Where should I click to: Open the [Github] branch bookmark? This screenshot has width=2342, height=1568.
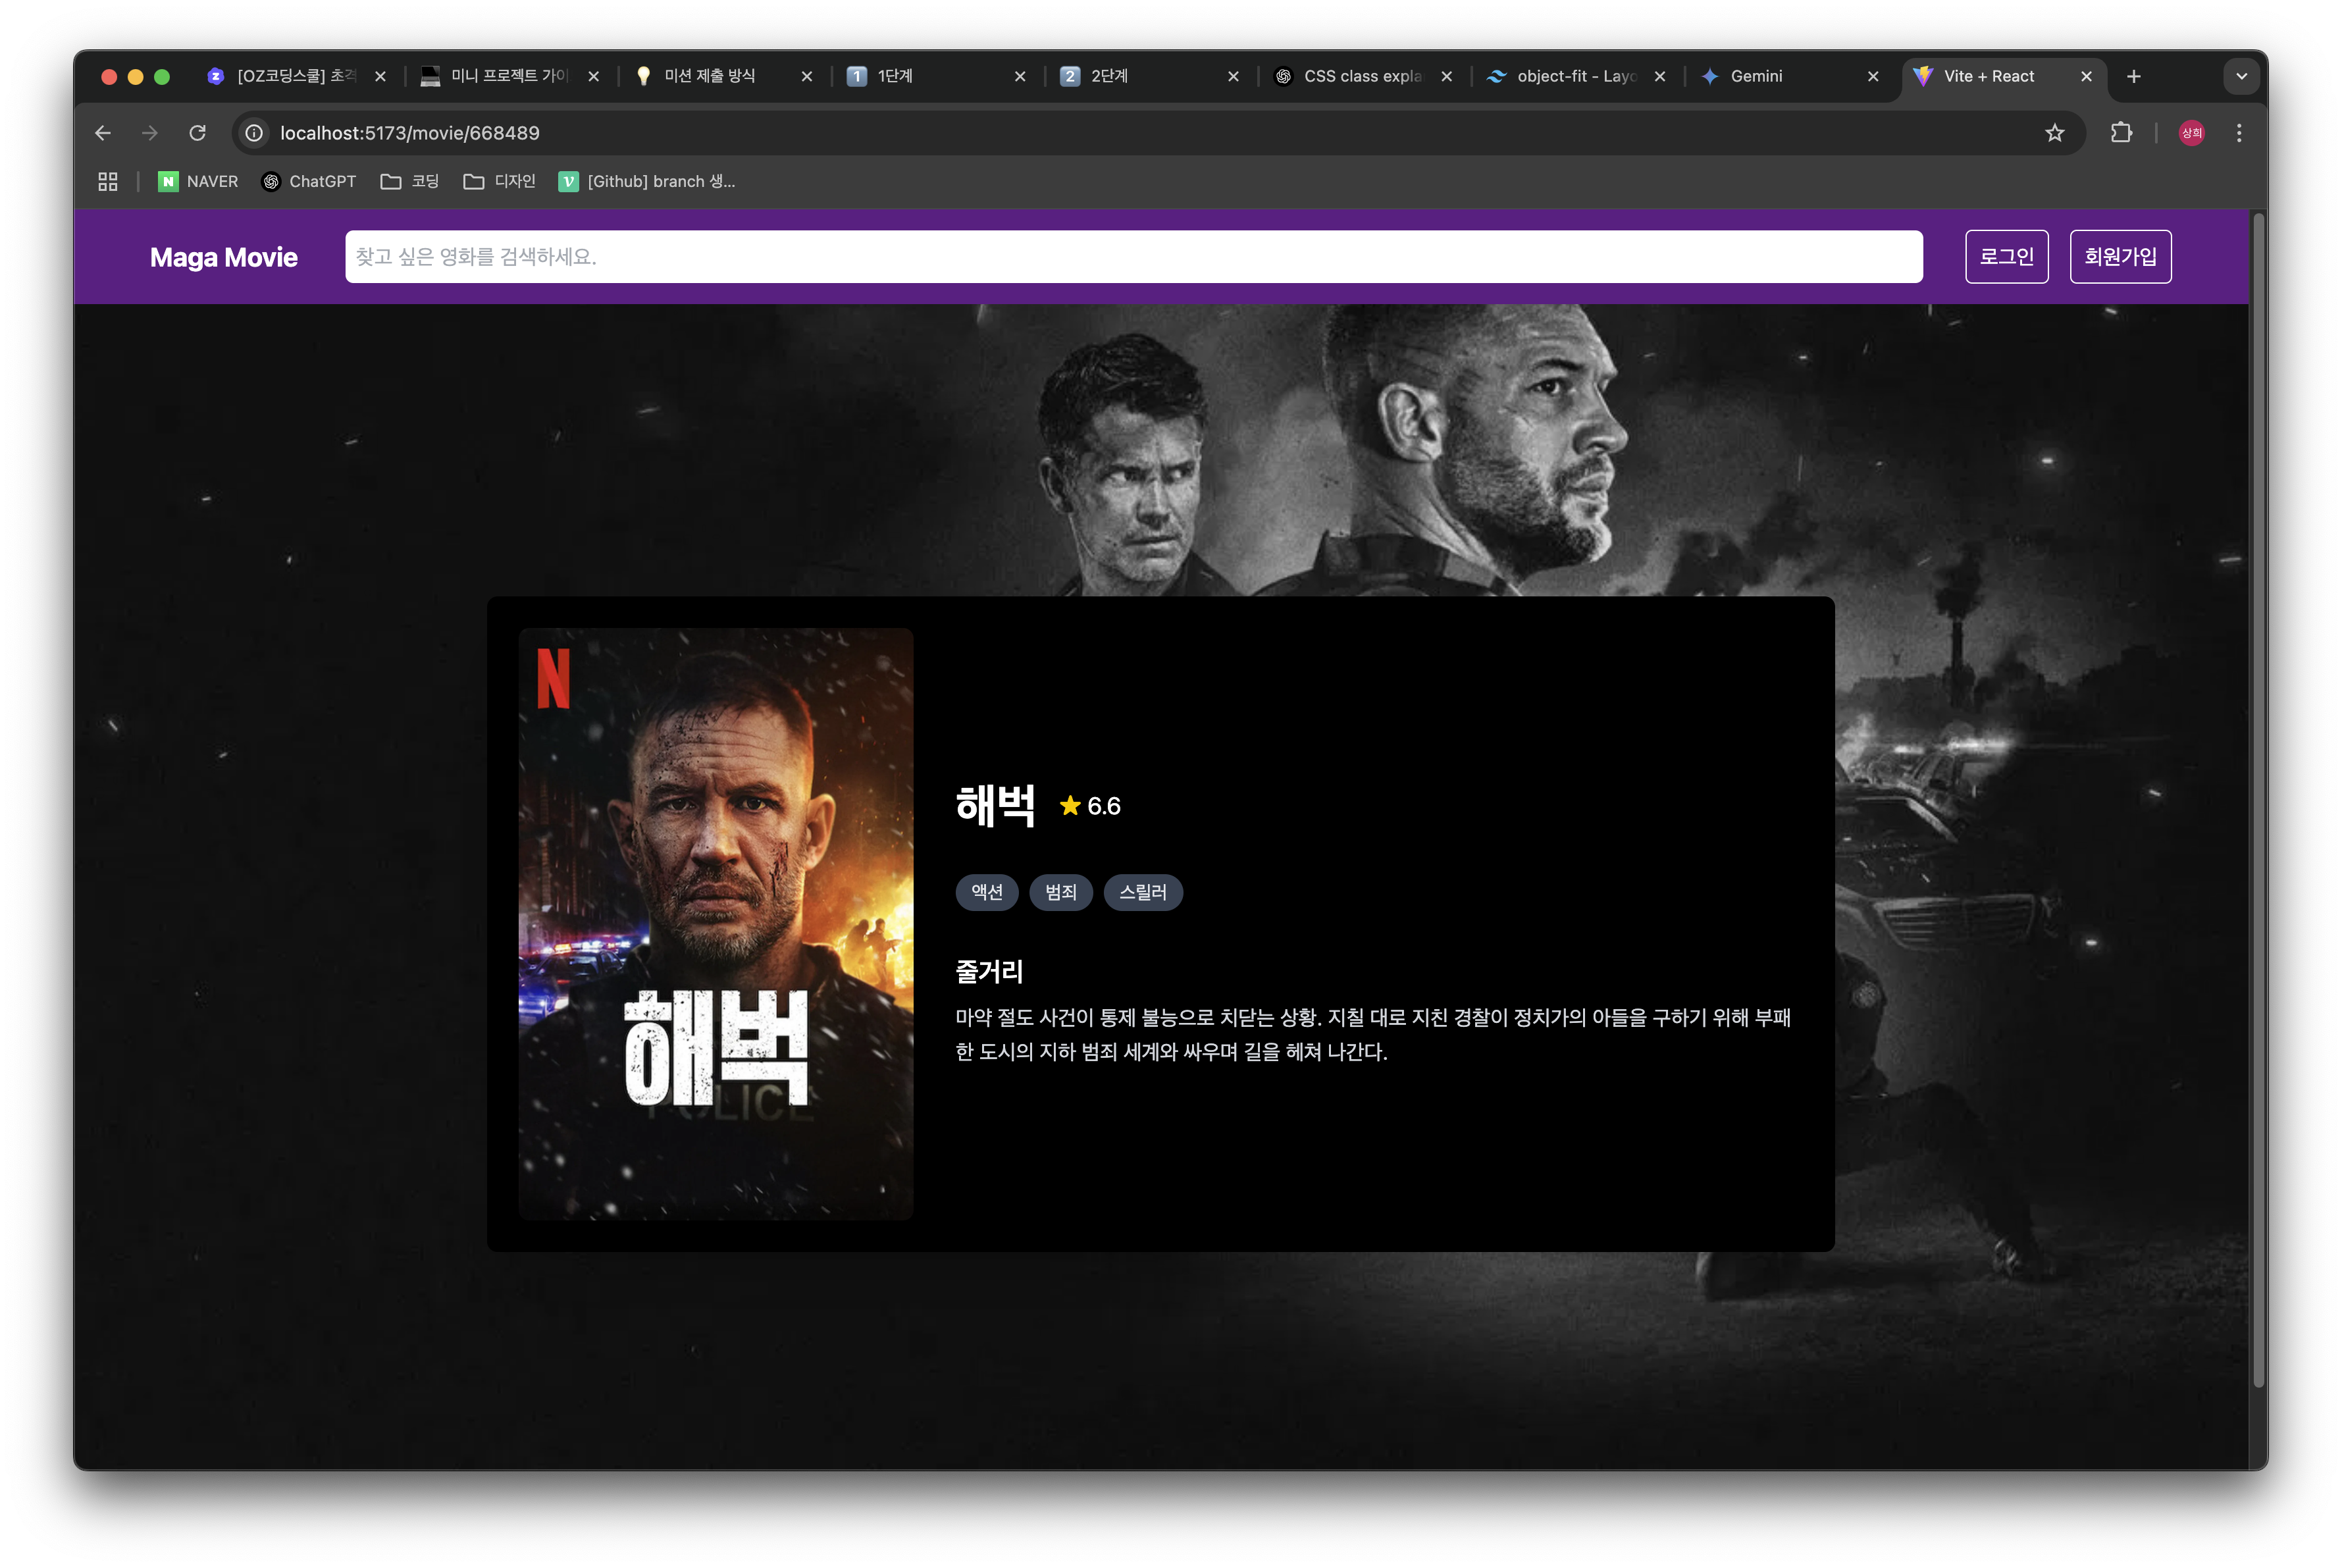pyautogui.click(x=647, y=181)
